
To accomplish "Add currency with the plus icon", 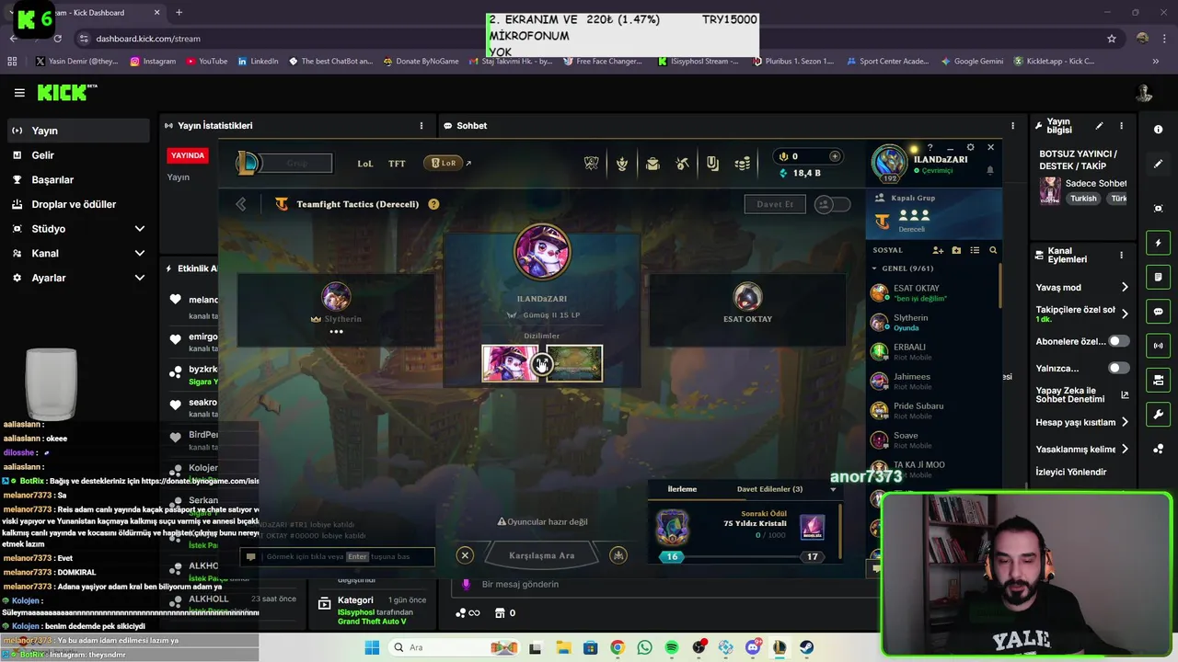I will click(x=835, y=156).
